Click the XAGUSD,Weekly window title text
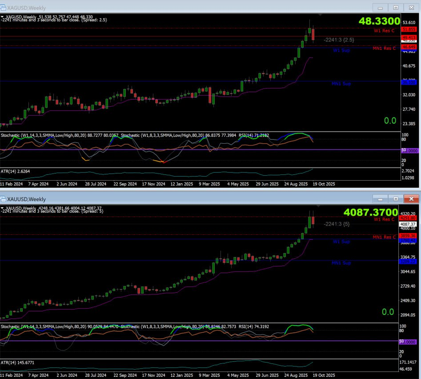This screenshot has height=379, width=421. click(x=26, y=8)
